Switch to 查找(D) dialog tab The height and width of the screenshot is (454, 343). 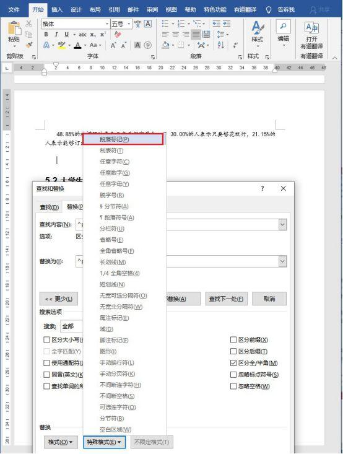pos(49,207)
